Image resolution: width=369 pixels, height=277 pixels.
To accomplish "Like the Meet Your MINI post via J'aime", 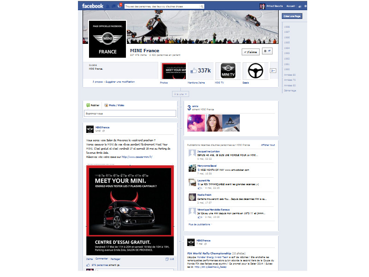I will tap(89, 259).
